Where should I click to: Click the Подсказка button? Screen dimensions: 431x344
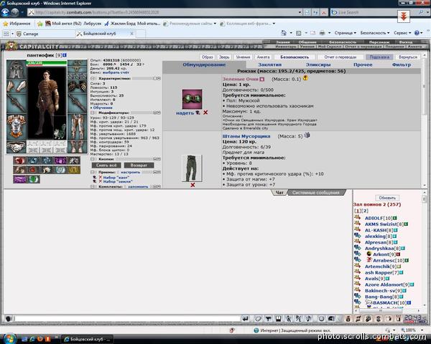tap(379, 57)
